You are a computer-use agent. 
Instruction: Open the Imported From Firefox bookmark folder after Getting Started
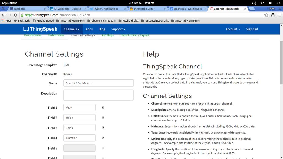tap(70, 20)
